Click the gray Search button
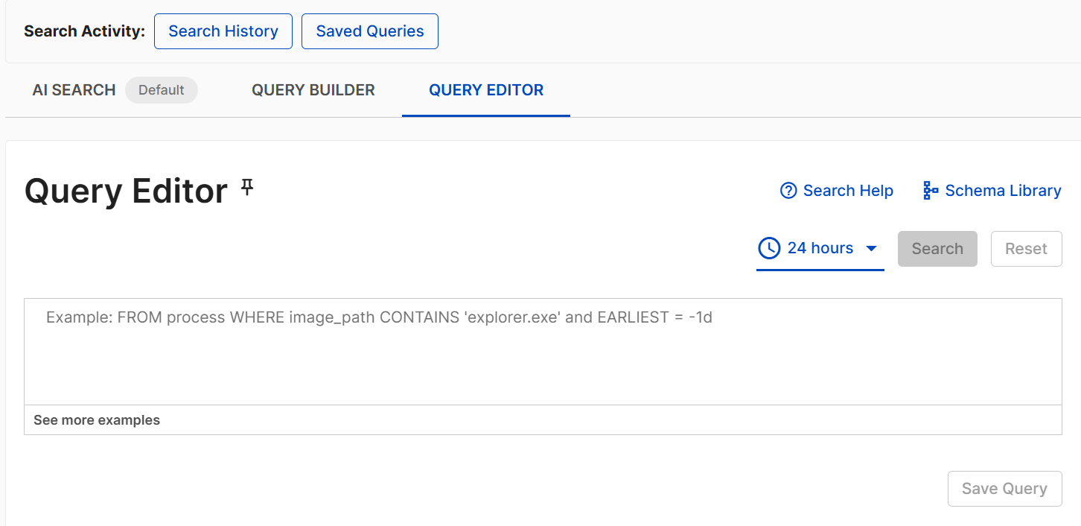 (937, 249)
